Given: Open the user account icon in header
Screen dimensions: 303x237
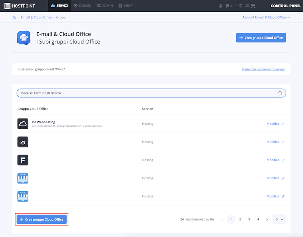Looking at the screenshot, I should [220, 6].
